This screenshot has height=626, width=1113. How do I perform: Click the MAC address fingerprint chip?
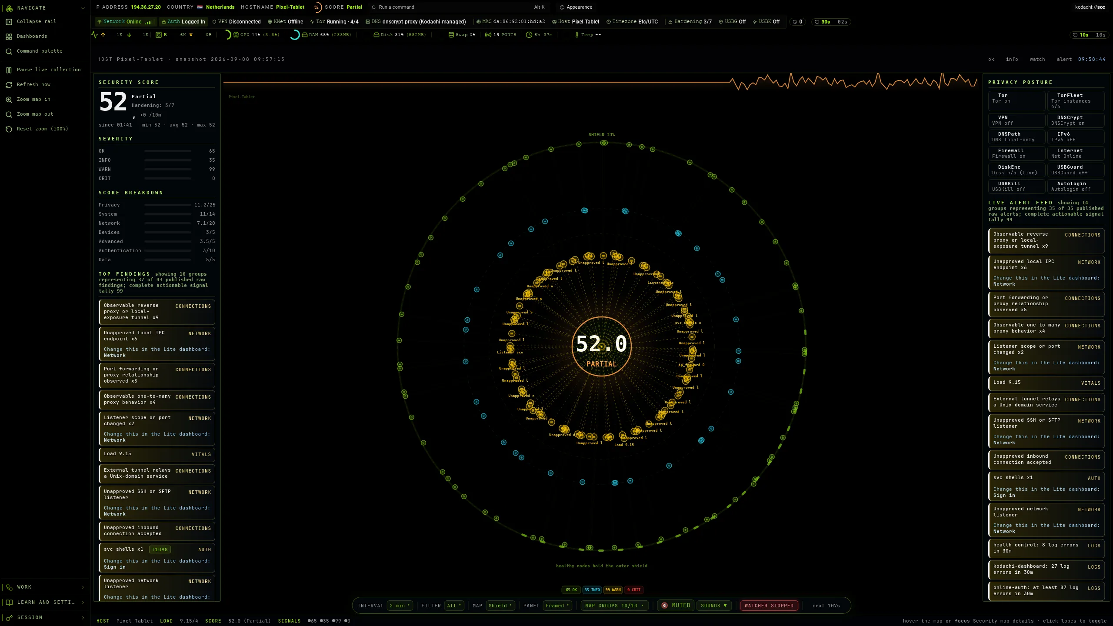511,22
